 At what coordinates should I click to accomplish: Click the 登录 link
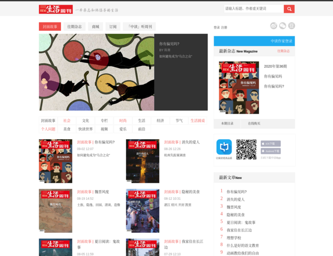(x=217, y=27)
